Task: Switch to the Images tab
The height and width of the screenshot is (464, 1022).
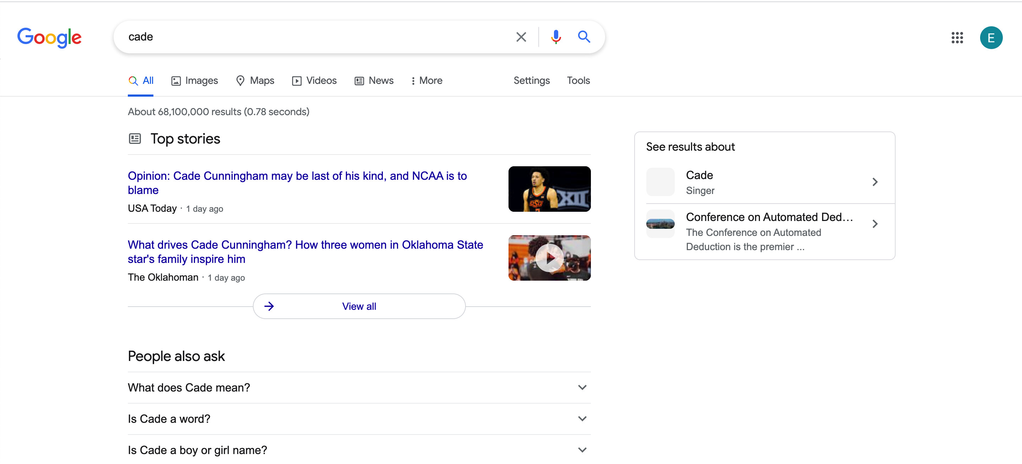Action: click(194, 81)
